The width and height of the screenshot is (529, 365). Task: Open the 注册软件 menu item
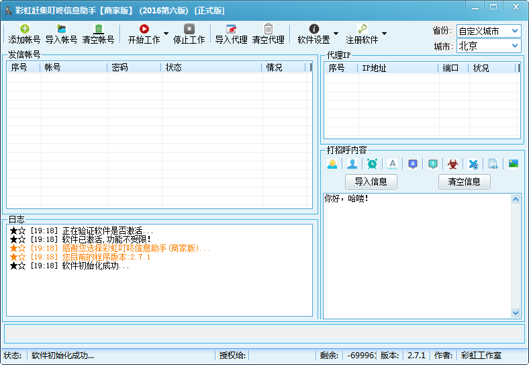tap(362, 34)
